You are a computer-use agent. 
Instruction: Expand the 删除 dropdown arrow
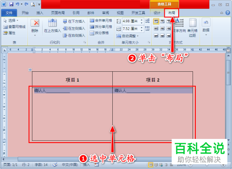(x=35, y=36)
